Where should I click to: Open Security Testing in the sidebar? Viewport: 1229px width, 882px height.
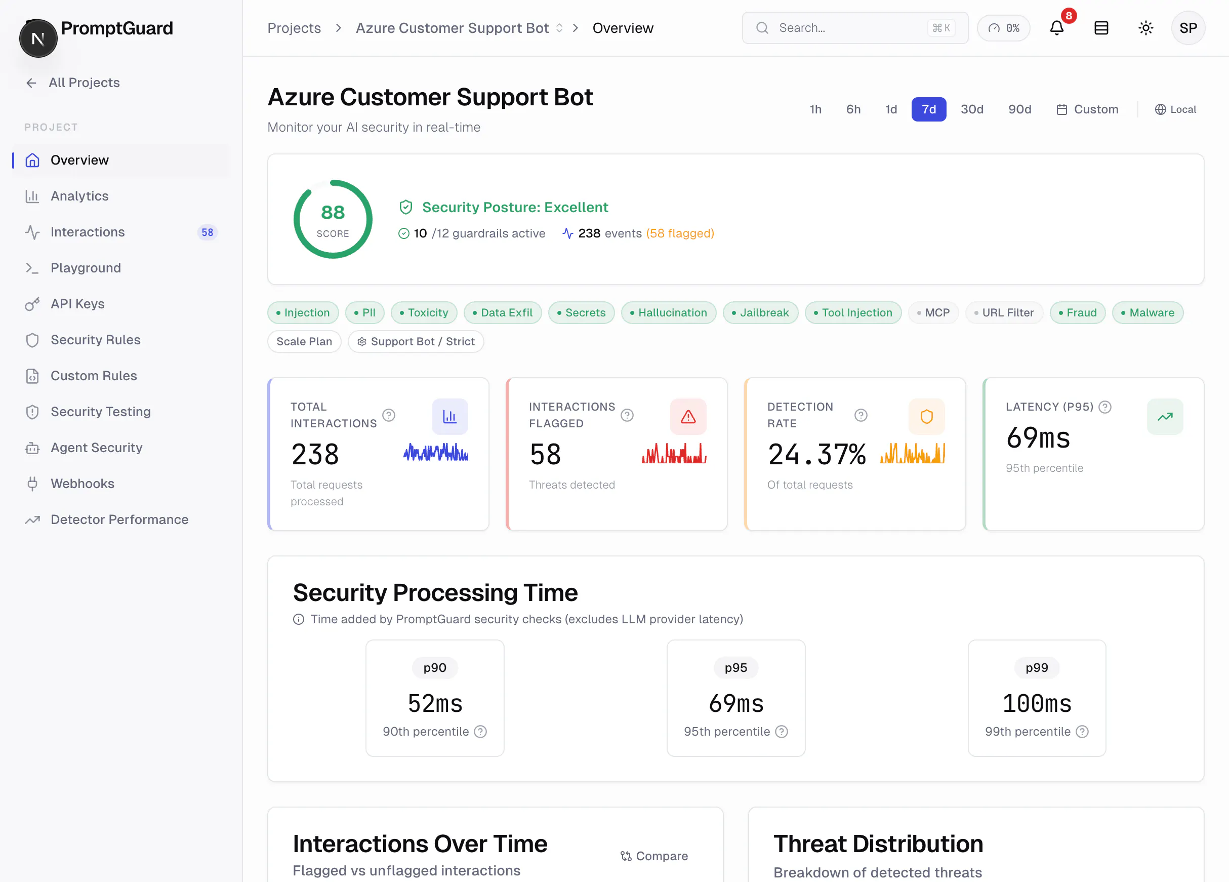click(120, 412)
